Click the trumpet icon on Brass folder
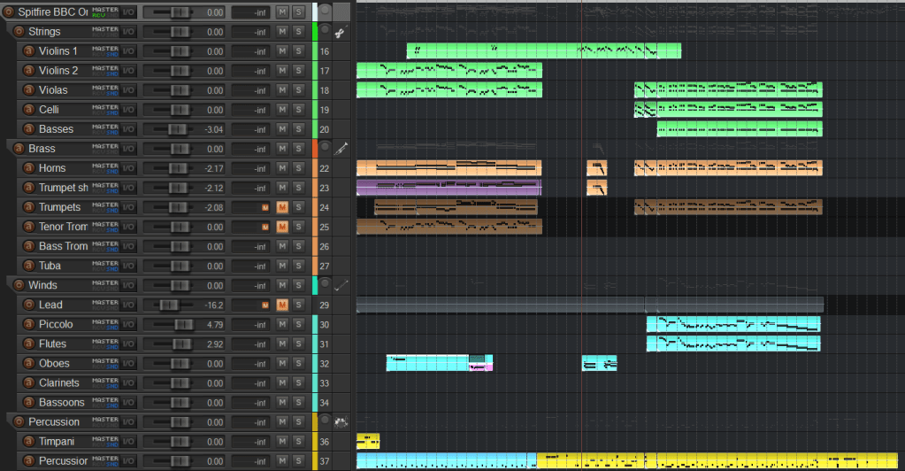Viewport: 905px width, 471px height. coord(341,149)
